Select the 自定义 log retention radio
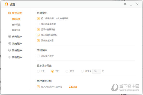 pyautogui.click(x=82, y=71)
